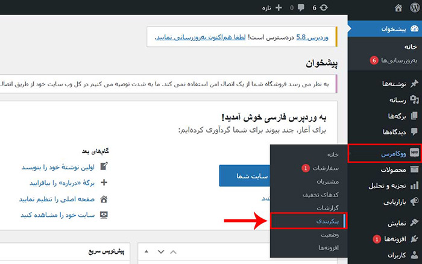Select افزونه‌ها in WooCommerce flyout
Image resolution: width=422 pixels, height=264 pixels.
click(329, 248)
